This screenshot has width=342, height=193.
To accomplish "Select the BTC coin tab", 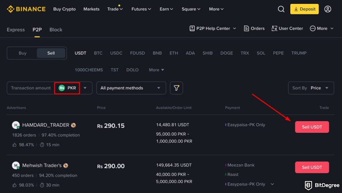I will click(x=98, y=53).
